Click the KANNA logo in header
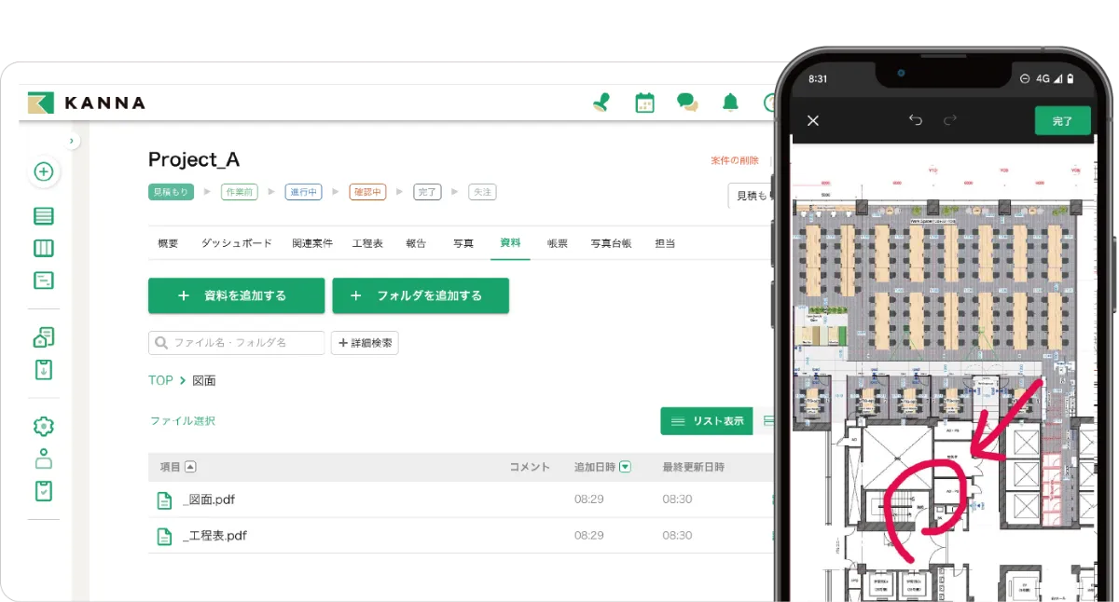Screen dimensions: 1119x602 tap(86, 103)
